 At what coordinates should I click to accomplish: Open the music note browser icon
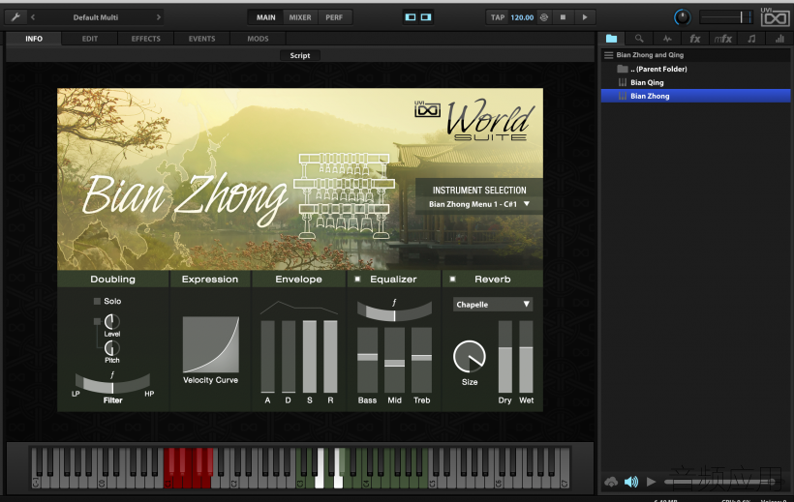751,39
